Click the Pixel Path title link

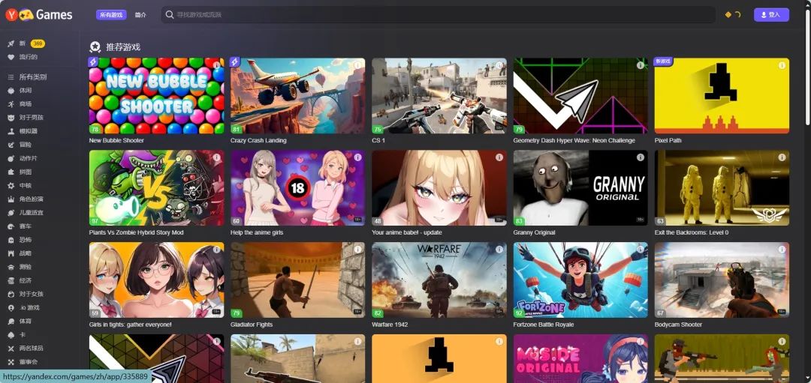[x=668, y=140]
